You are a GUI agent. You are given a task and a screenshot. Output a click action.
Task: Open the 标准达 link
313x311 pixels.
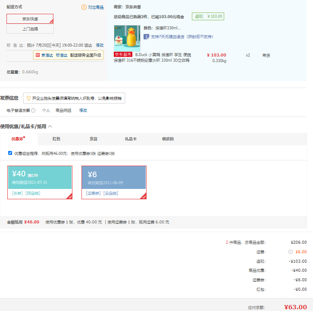click(x=62, y=55)
